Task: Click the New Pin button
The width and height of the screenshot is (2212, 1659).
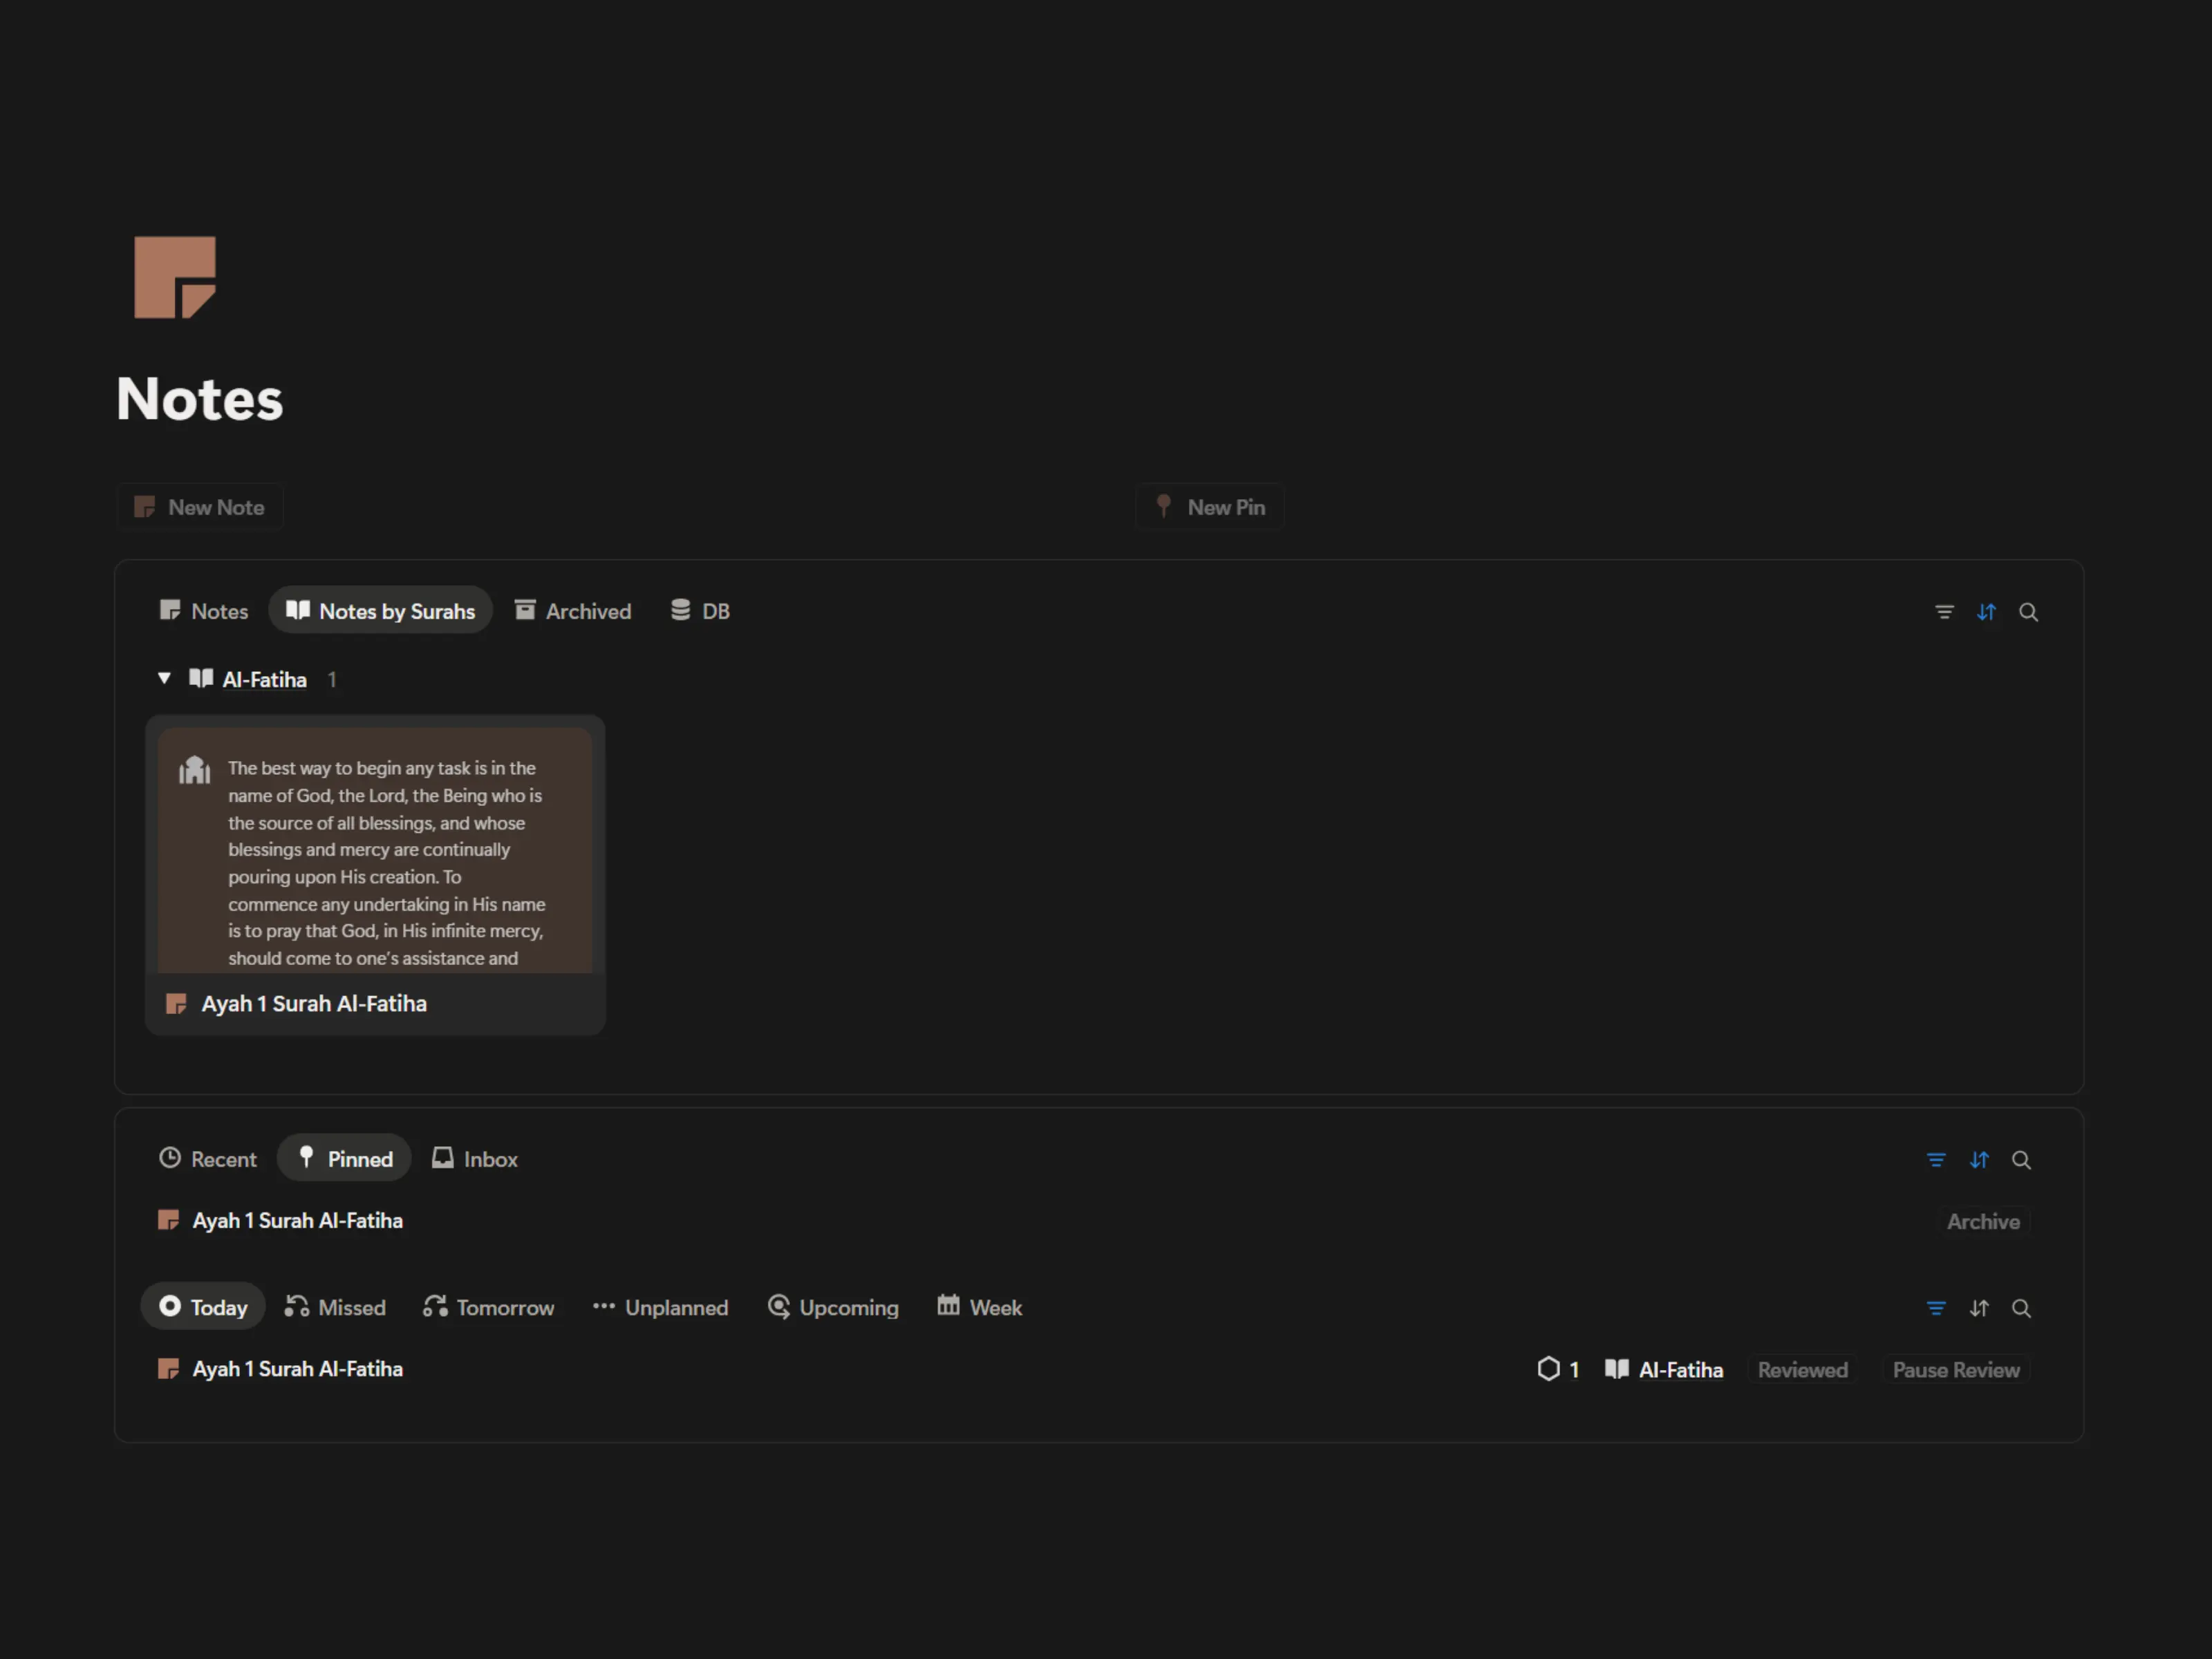Action: [1210, 507]
